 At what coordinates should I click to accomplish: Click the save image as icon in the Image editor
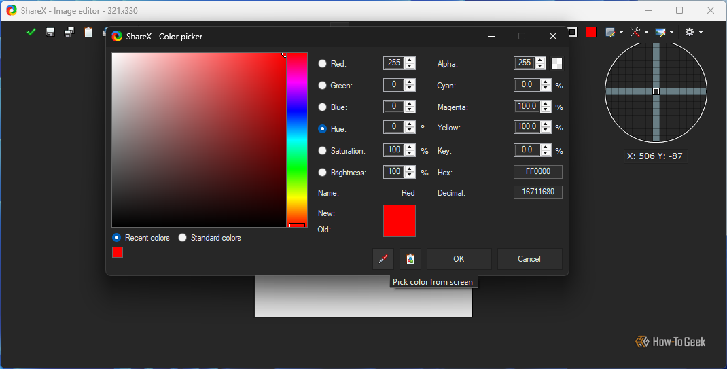[69, 32]
